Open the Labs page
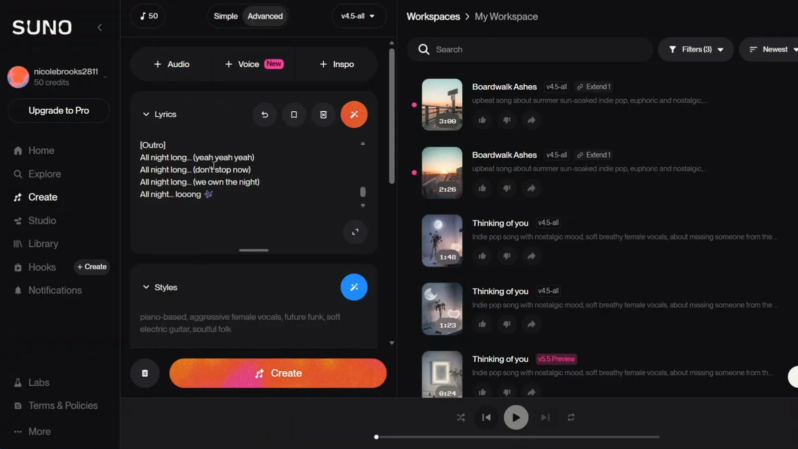798x449 pixels. 32,383
